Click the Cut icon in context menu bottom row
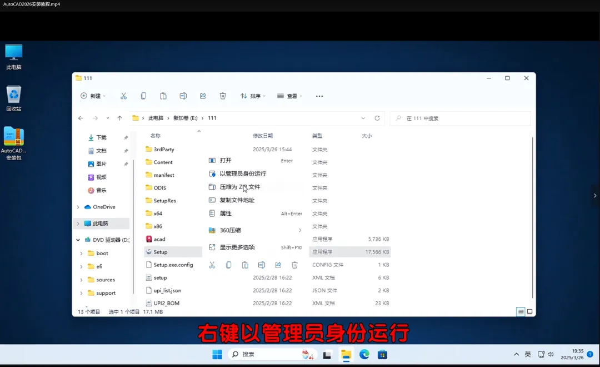 coord(212,265)
